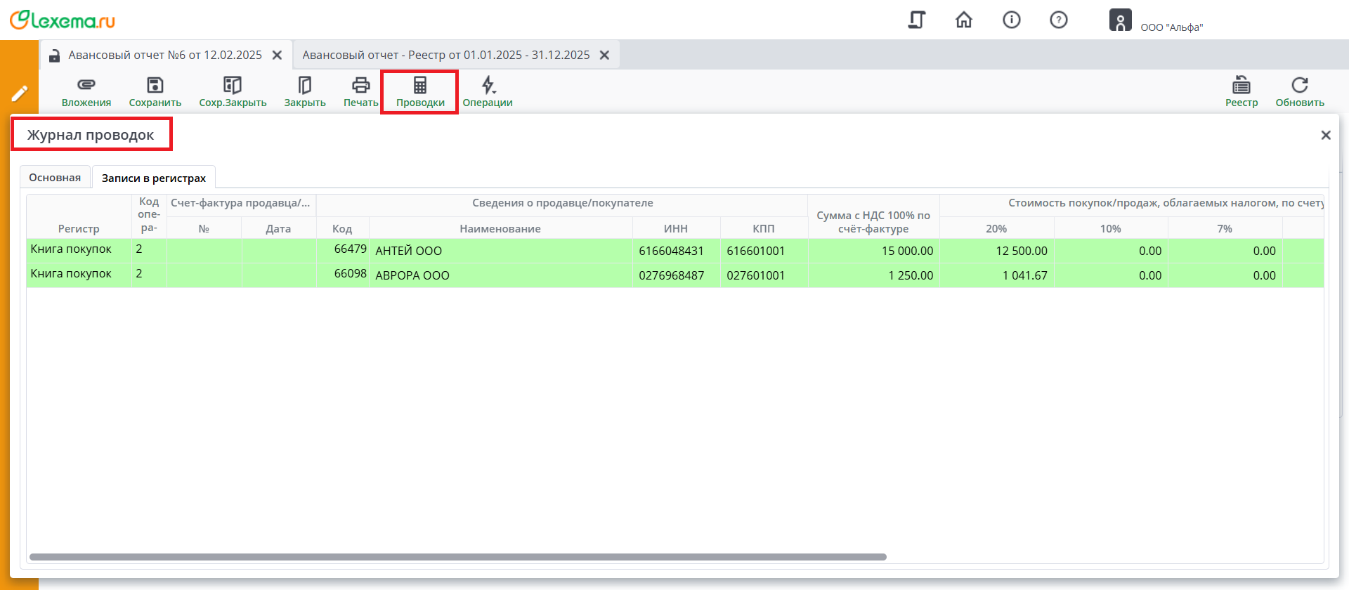Open help question mark icon

(1058, 20)
